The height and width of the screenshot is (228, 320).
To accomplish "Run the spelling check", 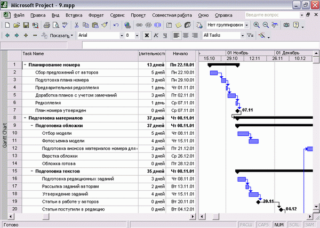I will pos(65,25).
